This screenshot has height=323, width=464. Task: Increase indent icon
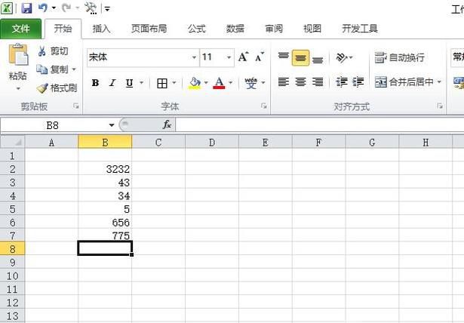click(358, 82)
